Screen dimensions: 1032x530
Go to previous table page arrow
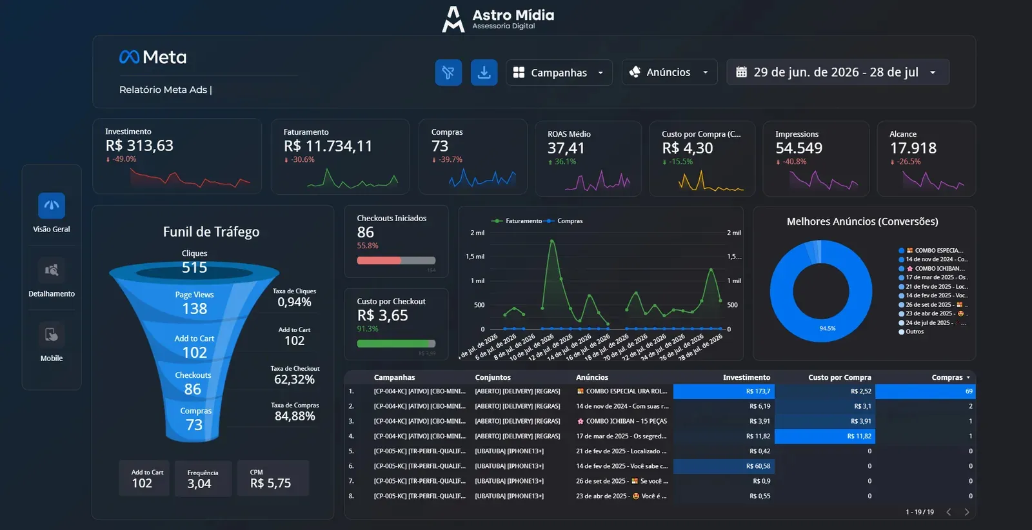(949, 512)
